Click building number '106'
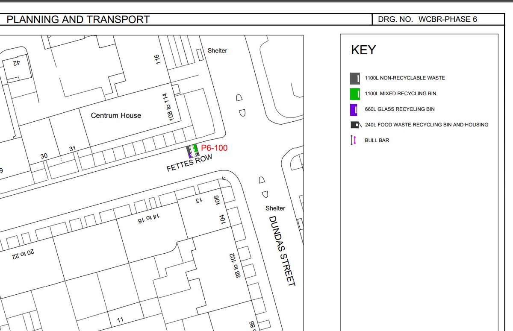Image resolution: width=513 pixels, height=331 pixels. point(216,200)
